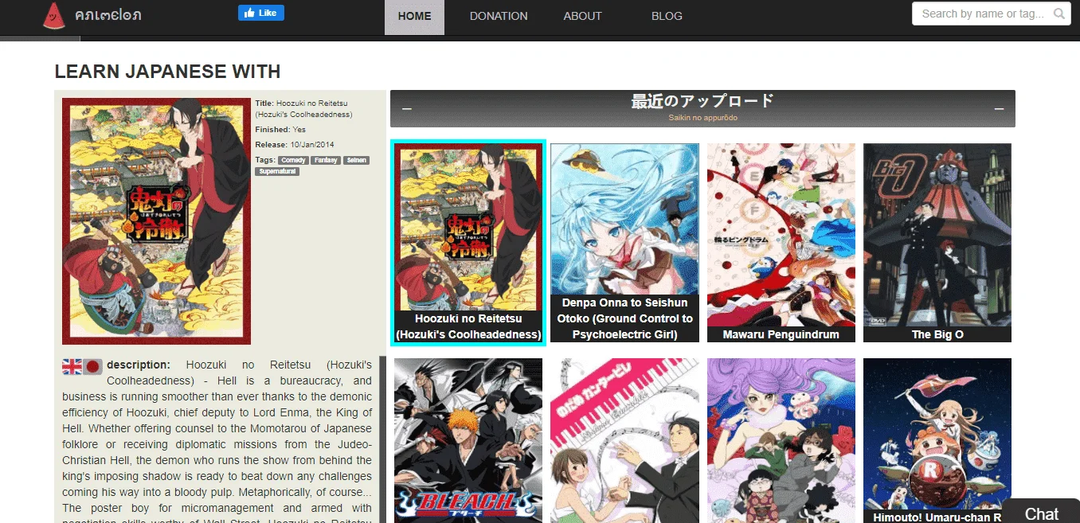This screenshot has height=523, width=1080.
Task: Open the purple-haired girl anime thumbnail
Action: click(781, 440)
